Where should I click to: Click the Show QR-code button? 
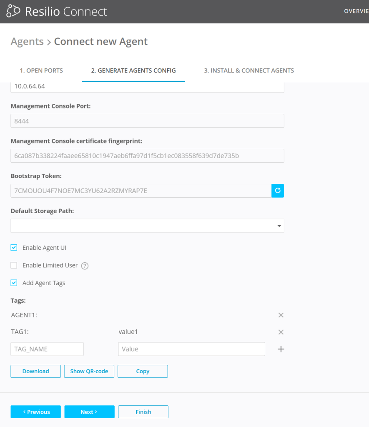coord(89,371)
